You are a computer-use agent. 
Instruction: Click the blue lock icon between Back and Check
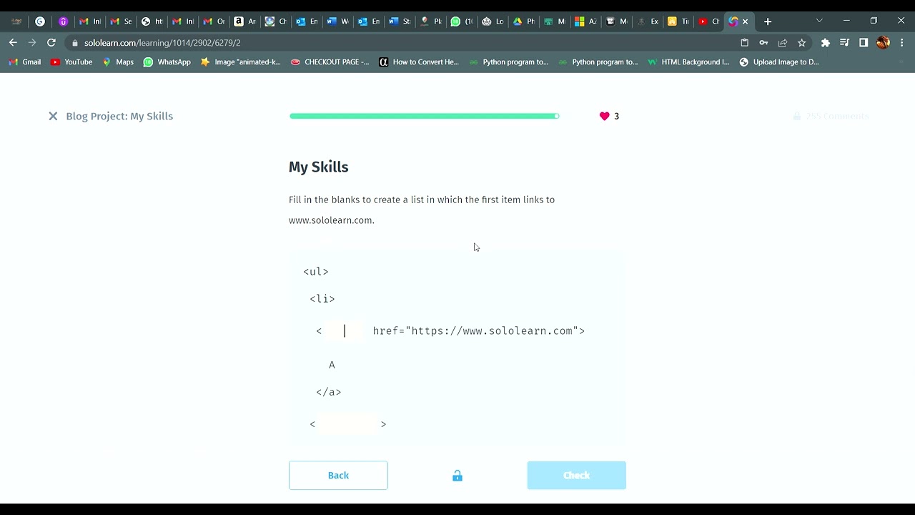(457, 476)
